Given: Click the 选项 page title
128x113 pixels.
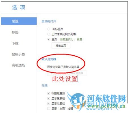Looking at the screenshot, I should coord(19,7).
